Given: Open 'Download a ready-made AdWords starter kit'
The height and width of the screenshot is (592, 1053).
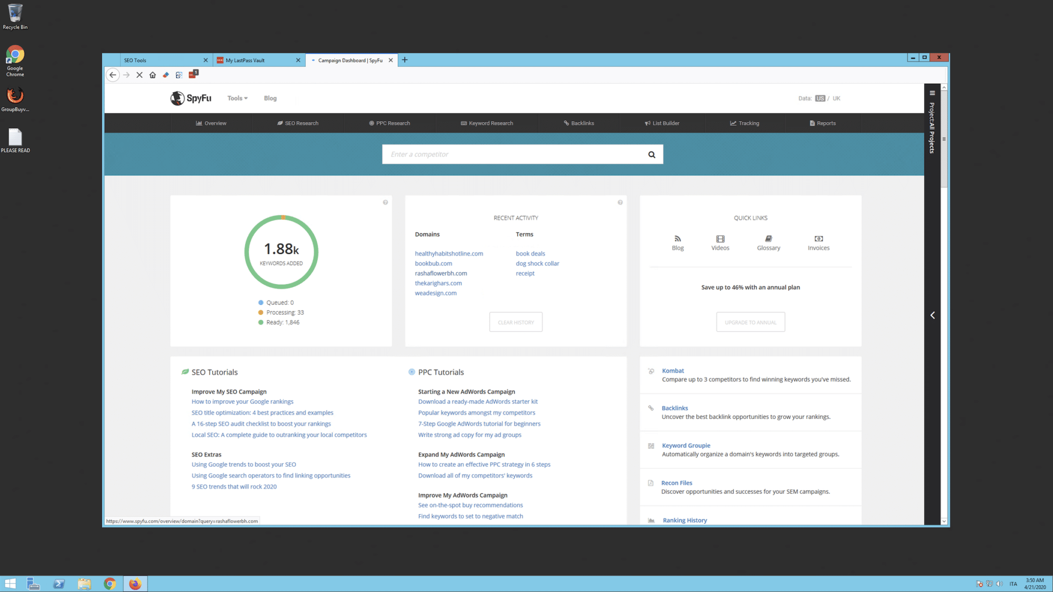Looking at the screenshot, I should click(478, 402).
